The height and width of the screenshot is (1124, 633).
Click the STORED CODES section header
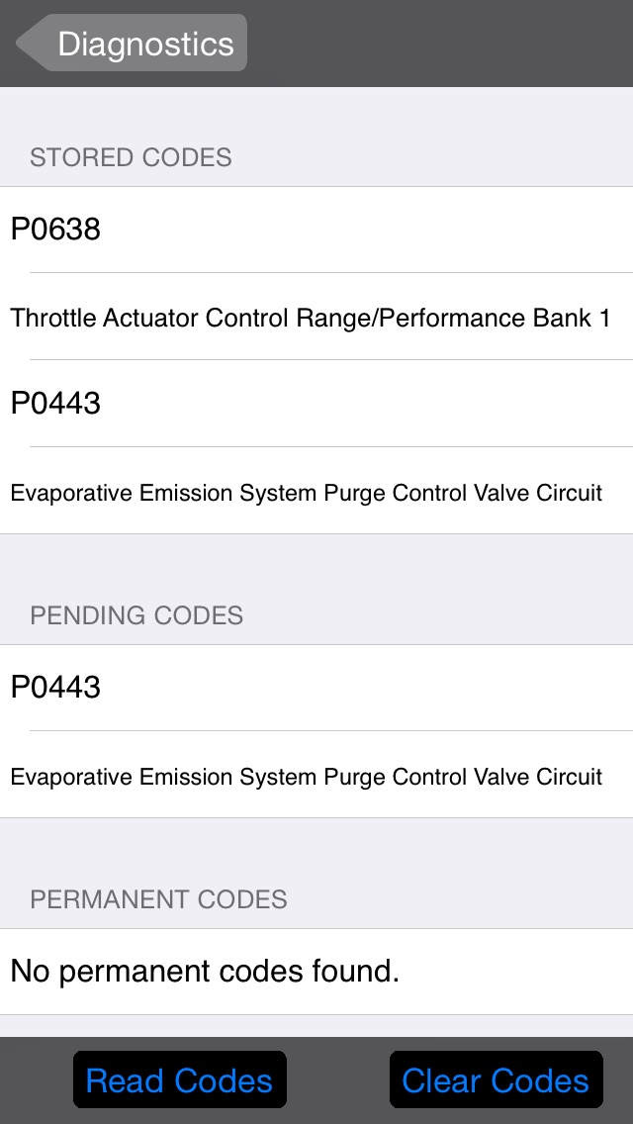(131, 157)
